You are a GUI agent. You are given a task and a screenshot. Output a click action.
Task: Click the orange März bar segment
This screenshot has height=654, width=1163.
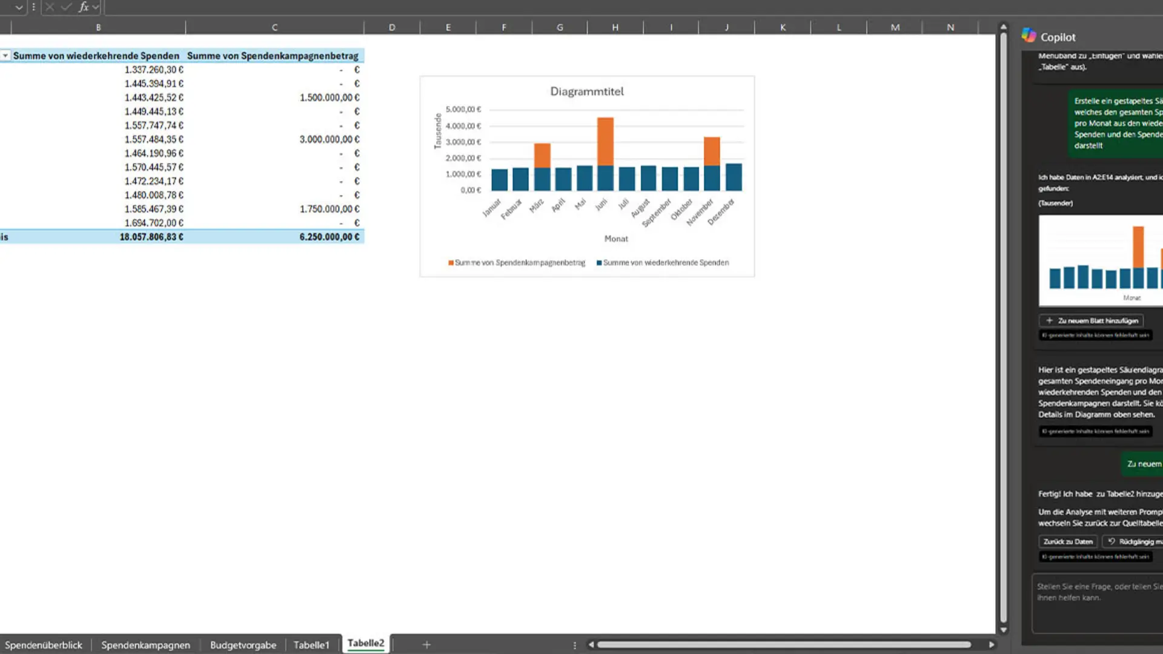(542, 156)
